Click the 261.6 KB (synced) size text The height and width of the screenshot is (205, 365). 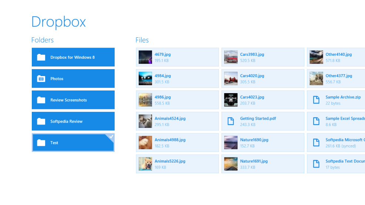341,146
